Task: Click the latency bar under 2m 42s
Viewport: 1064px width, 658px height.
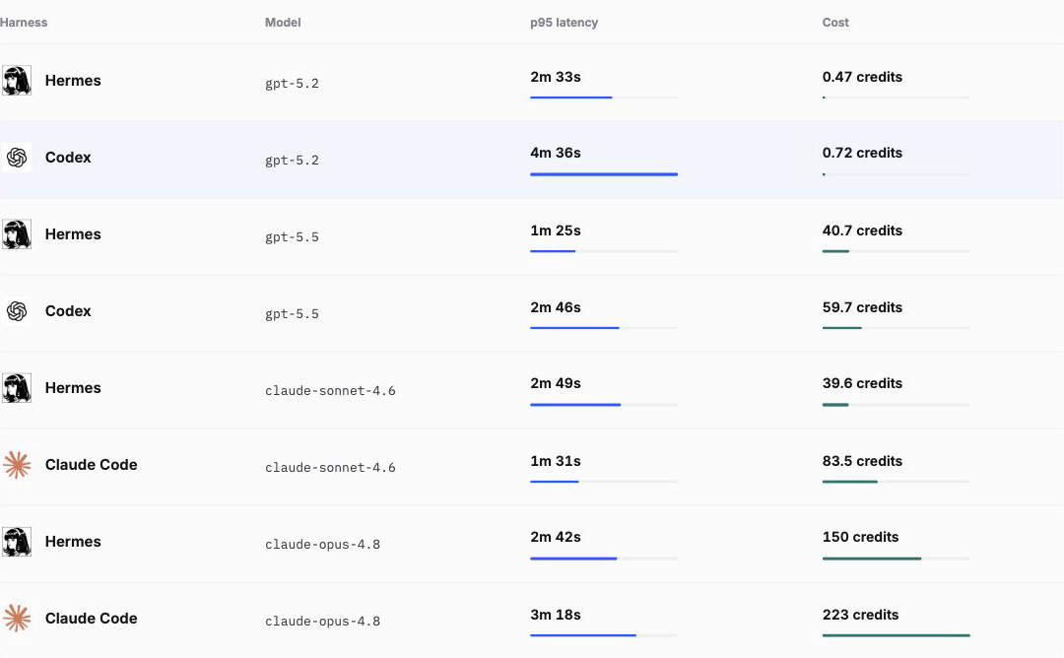Action: click(x=604, y=559)
